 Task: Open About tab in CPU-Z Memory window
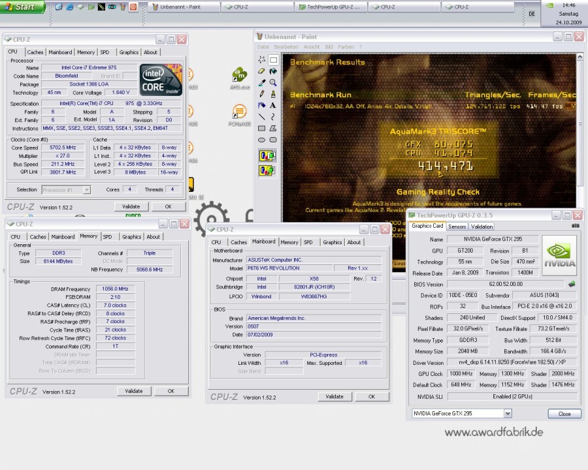point(153,237)
